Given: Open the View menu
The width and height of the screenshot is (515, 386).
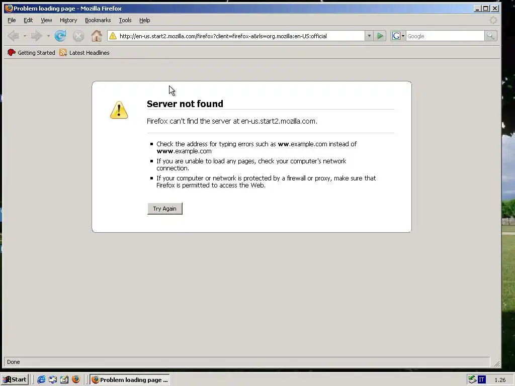Looking at the screenshot, I should coord(46,20).
